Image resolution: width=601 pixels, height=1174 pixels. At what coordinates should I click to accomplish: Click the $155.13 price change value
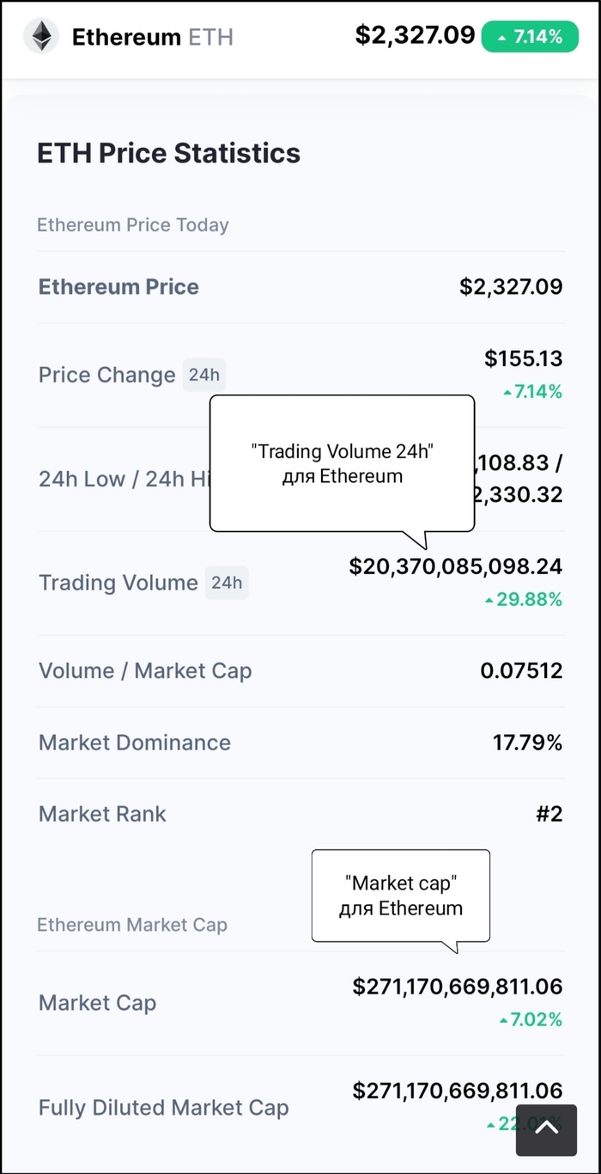point(523,358)
